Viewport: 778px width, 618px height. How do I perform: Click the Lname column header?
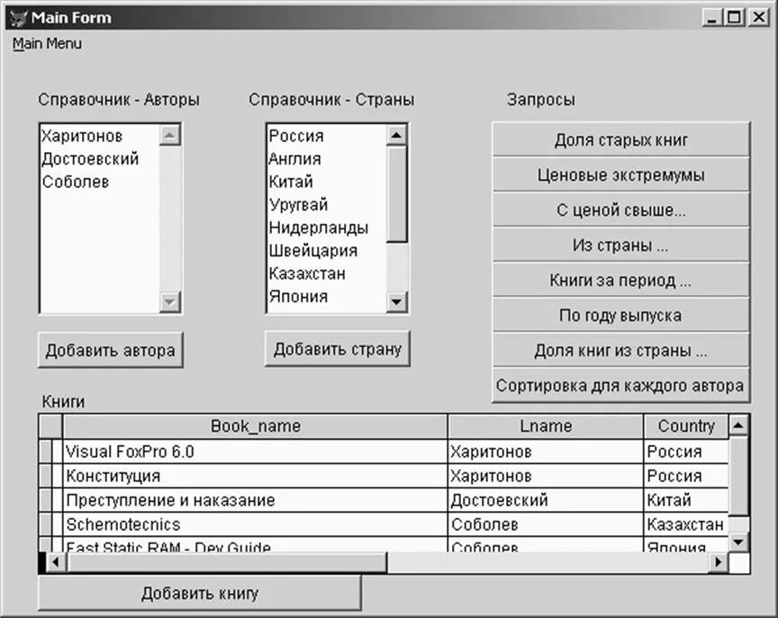[546, 426]
